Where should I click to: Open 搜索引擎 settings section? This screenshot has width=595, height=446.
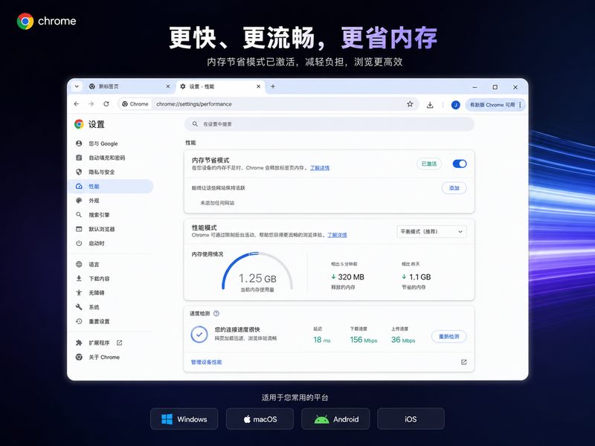tap(111, 215)
